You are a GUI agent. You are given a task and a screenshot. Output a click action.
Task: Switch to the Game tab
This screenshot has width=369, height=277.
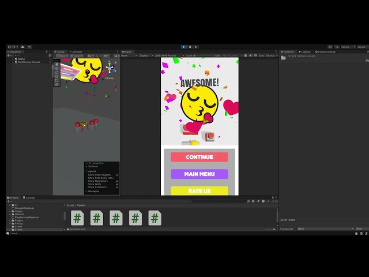pyautogui.click(x=127, y=51)
